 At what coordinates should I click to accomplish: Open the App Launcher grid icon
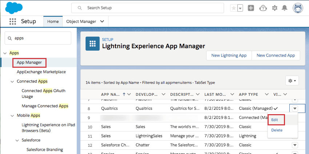[x=13, y=21]
